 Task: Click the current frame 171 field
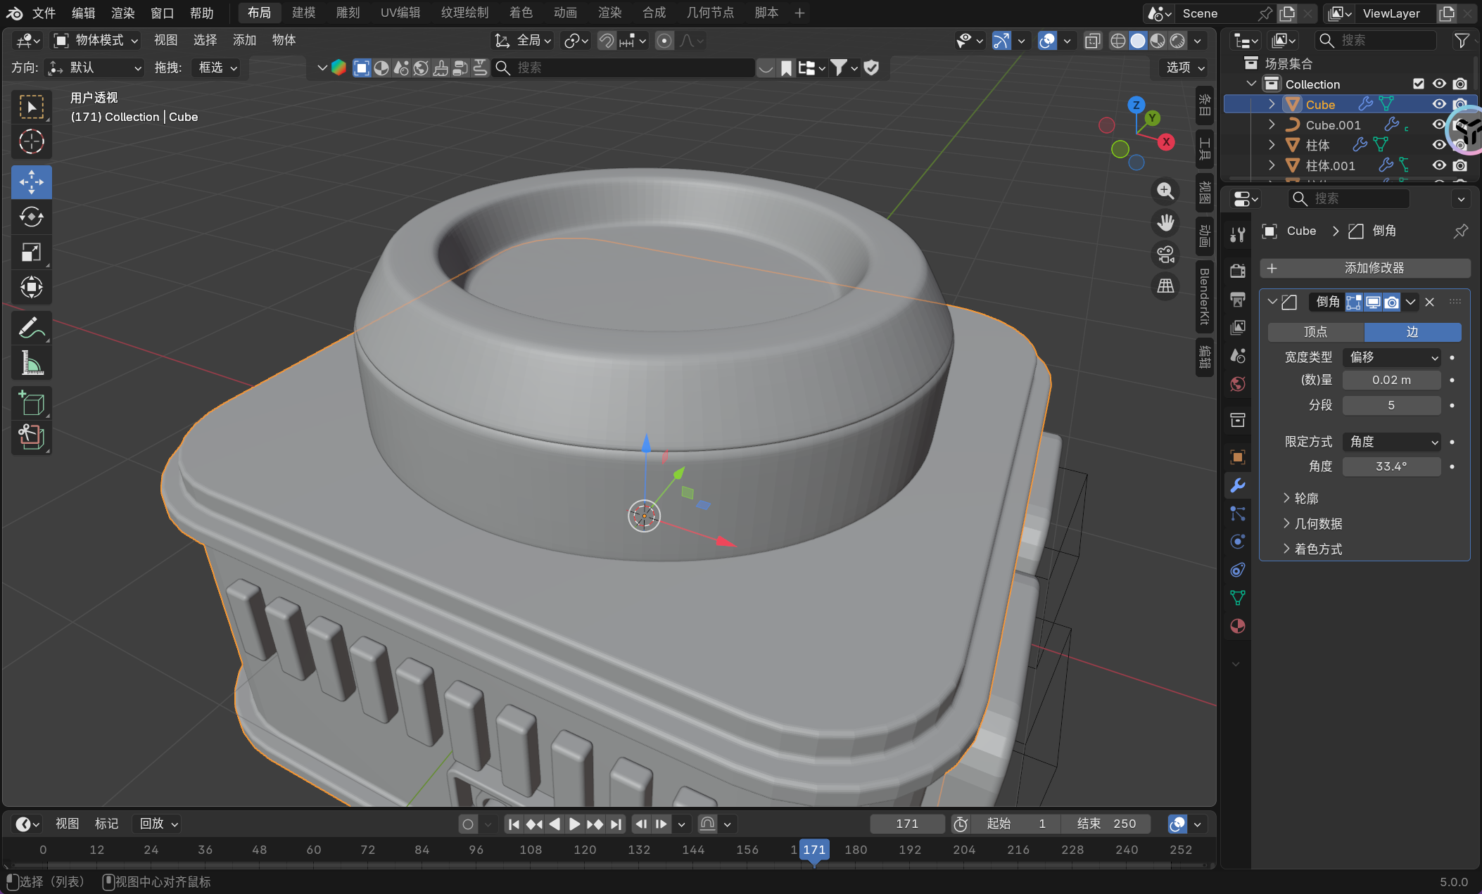(x=906, y=824)
